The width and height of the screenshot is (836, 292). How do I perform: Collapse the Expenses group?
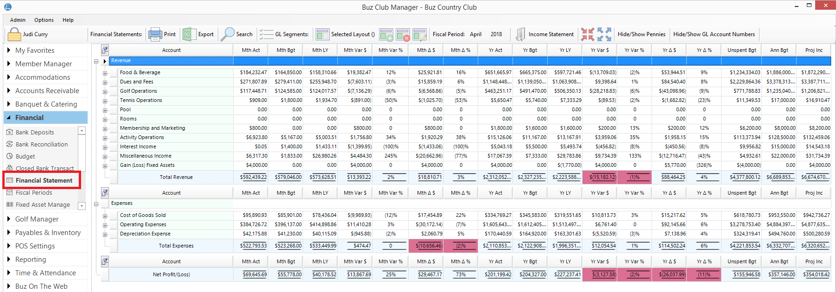[x=96, y=203]
